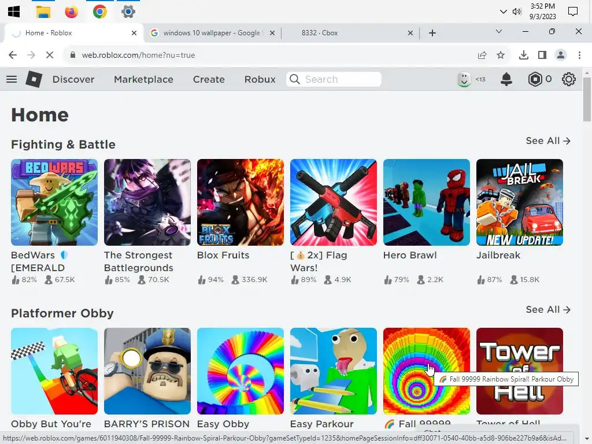Open the Blox Fruits game thumbnail
The image size is (592, 444).
240,202
